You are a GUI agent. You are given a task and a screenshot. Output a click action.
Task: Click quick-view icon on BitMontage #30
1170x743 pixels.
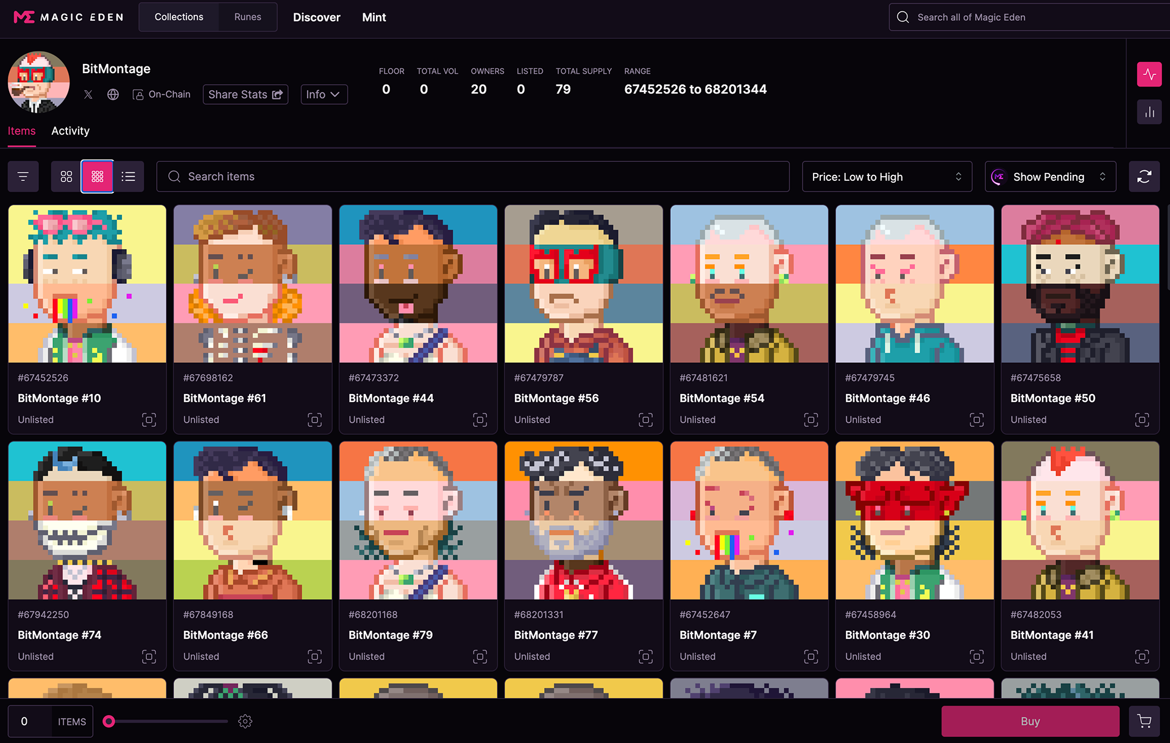point(977,656)
